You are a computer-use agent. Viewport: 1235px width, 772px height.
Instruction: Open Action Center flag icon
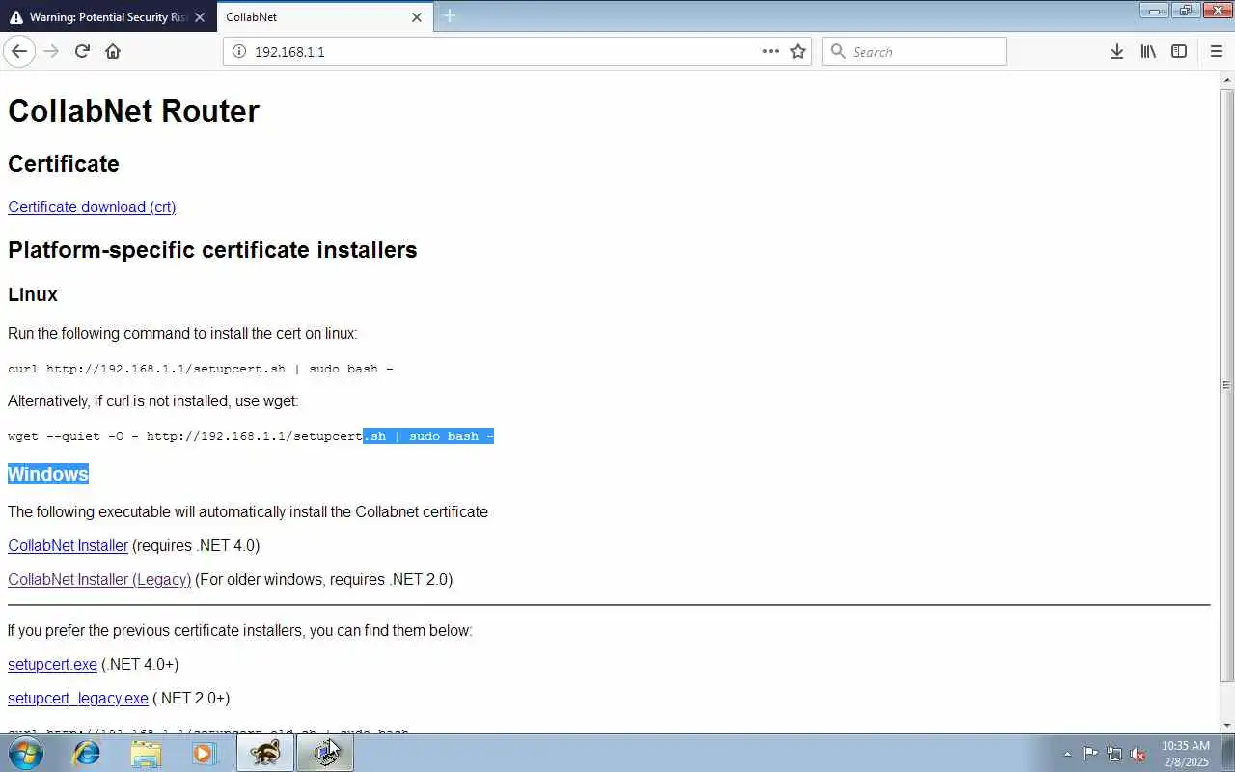(x=1090, y=754)
